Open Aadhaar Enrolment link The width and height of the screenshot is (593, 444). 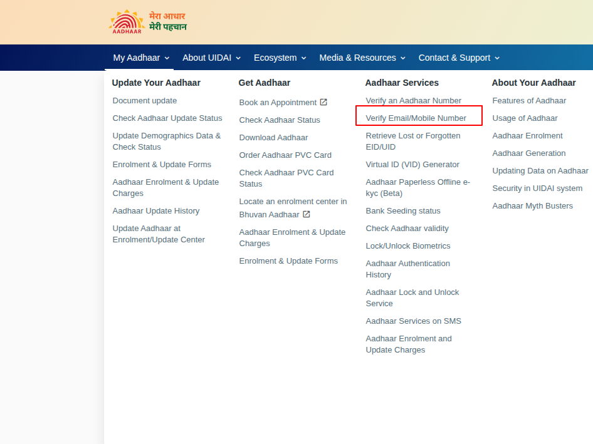[528, 136]
